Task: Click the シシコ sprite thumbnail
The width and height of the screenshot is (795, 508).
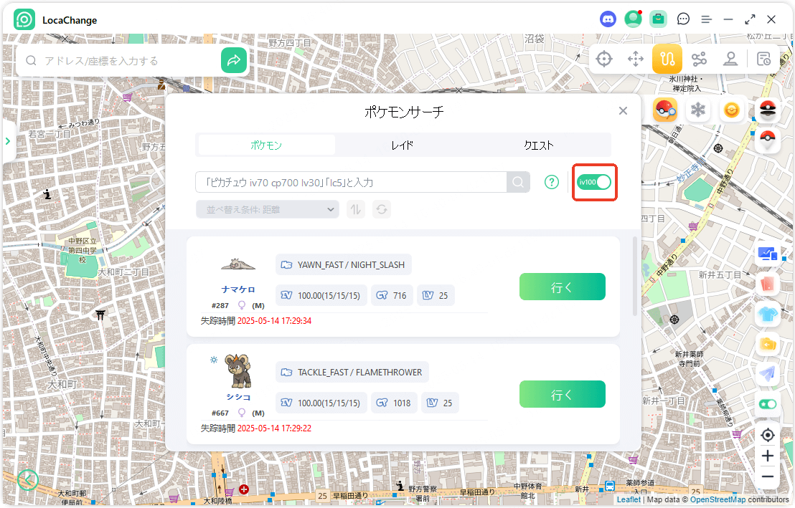Action: 238,370
